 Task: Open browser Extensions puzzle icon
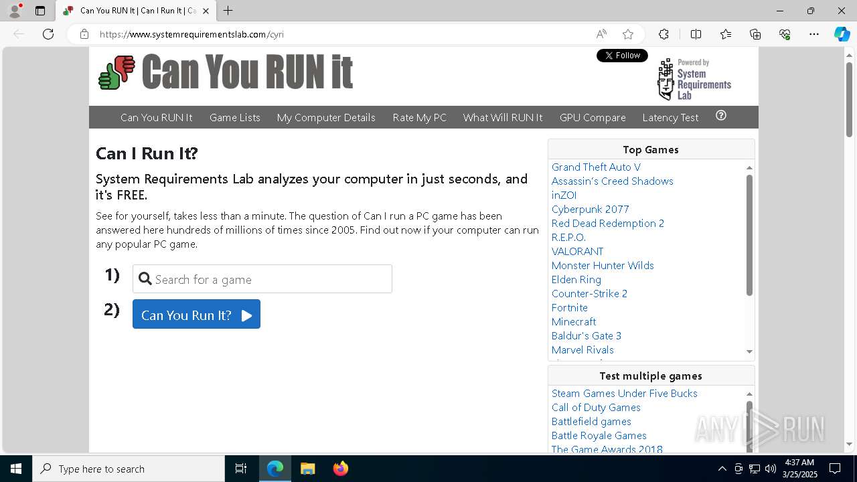click(664, 34)
